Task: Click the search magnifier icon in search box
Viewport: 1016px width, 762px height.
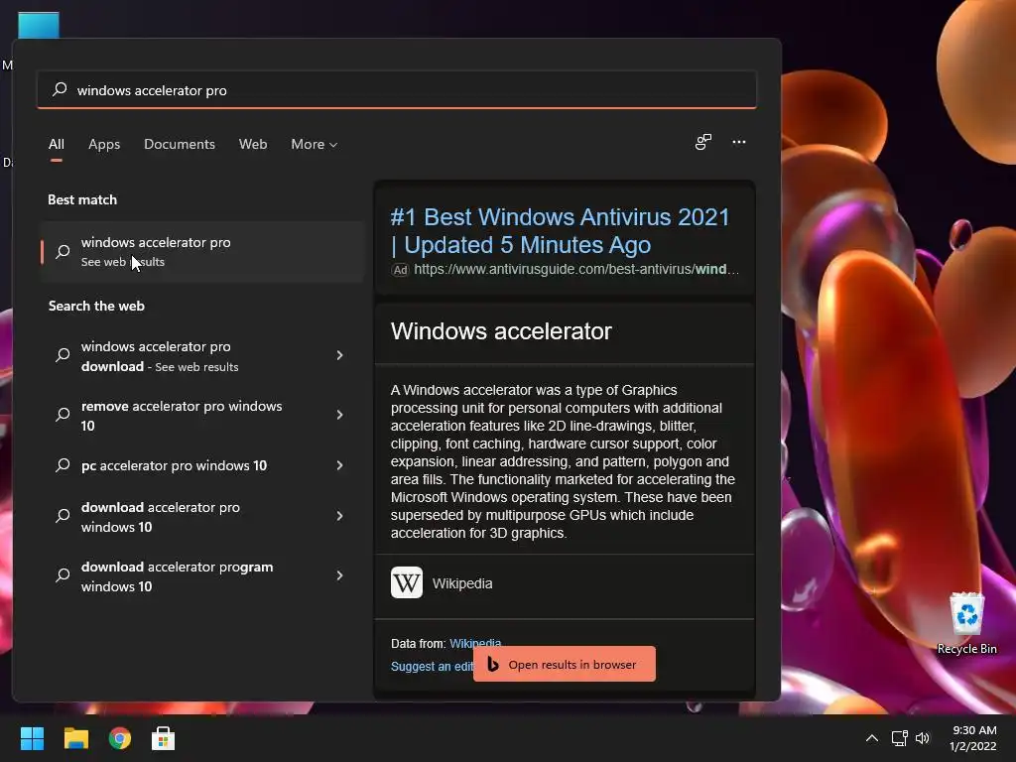Action: point(60,89)
